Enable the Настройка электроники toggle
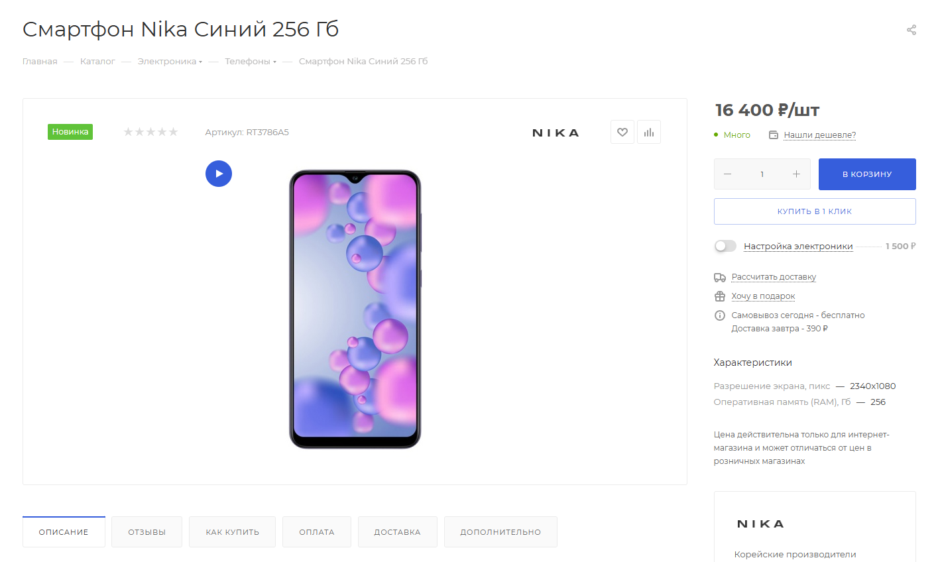Screen dimensions: 940x562 pyautogui.click(x=725, y=246)
